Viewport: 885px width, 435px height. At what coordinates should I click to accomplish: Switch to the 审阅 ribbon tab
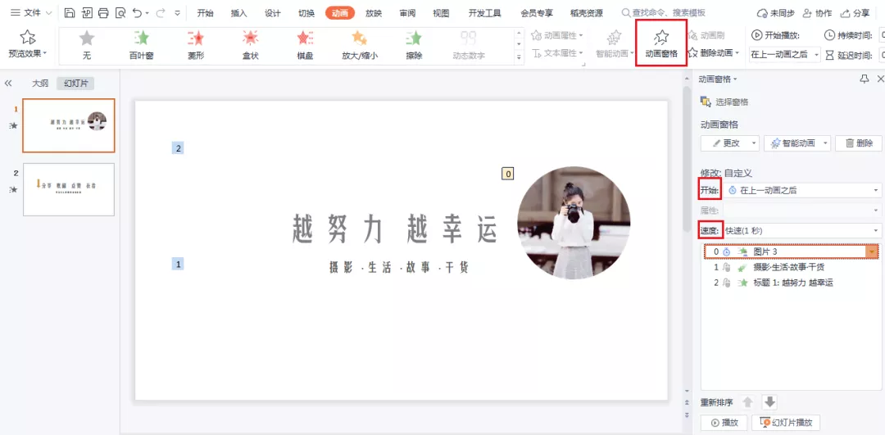pos(407,13)
